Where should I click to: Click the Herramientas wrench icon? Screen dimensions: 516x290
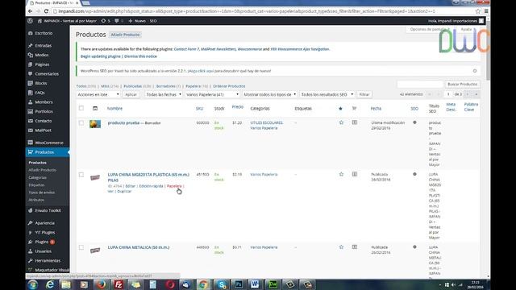click(x=31, y=261)
